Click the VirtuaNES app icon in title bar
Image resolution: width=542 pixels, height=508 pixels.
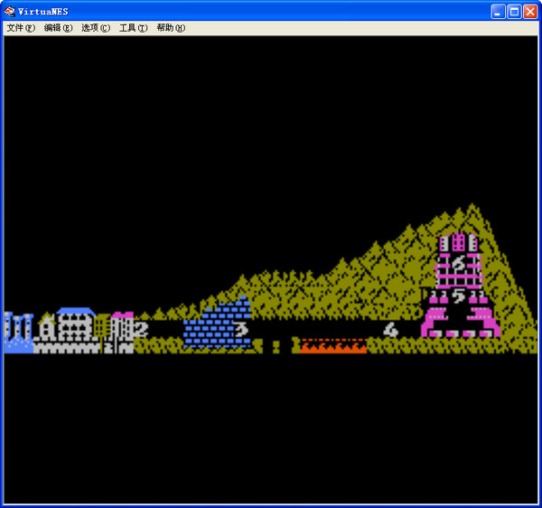tap(10, 12)
